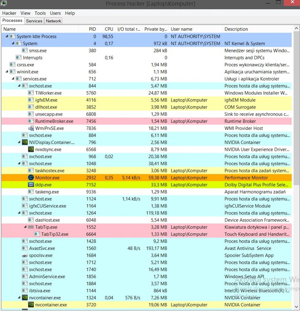
Task: Click the Monitor.exe process icon
Action: tap(31, 178)
